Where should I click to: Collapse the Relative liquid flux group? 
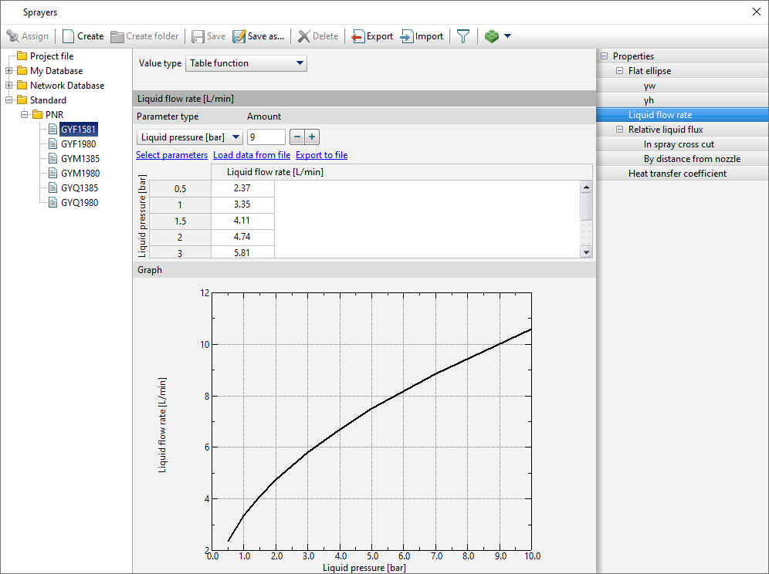coord(619,130)
